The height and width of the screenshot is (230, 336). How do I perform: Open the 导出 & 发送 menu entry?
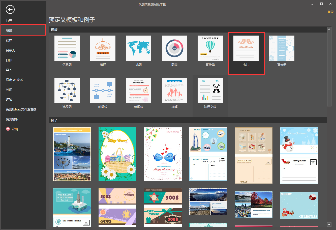point(14,80)
